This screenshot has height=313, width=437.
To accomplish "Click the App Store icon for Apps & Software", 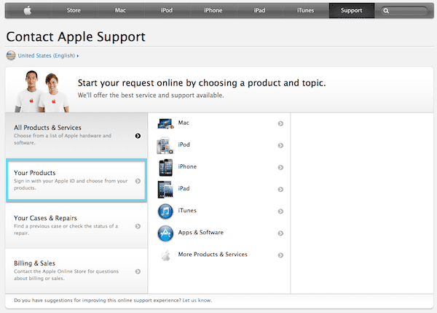I will (165, 233).
